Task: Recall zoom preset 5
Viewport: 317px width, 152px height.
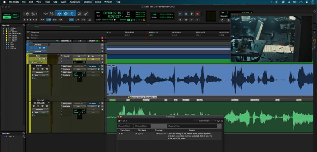Action: click(36, 20)
